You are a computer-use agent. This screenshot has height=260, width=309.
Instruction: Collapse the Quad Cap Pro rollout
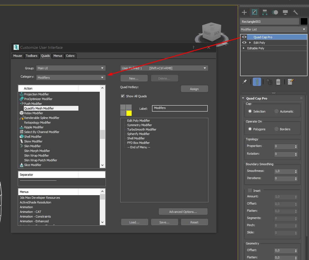(243, 98)
